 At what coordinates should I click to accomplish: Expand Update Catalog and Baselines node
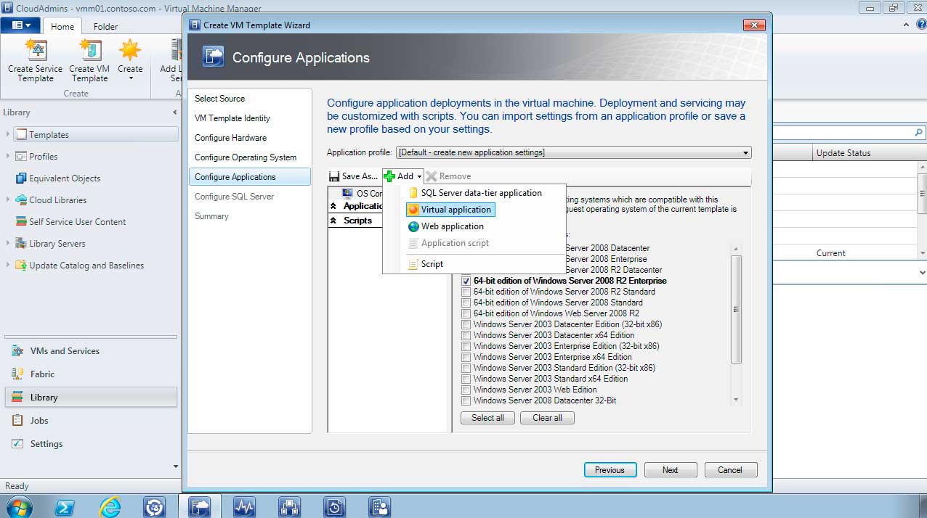[x=8, y=266]
